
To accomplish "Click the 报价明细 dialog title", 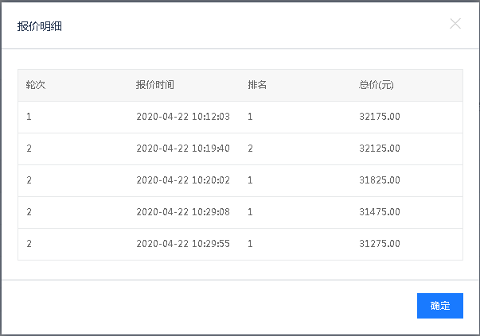I will (x=40, y=25).
